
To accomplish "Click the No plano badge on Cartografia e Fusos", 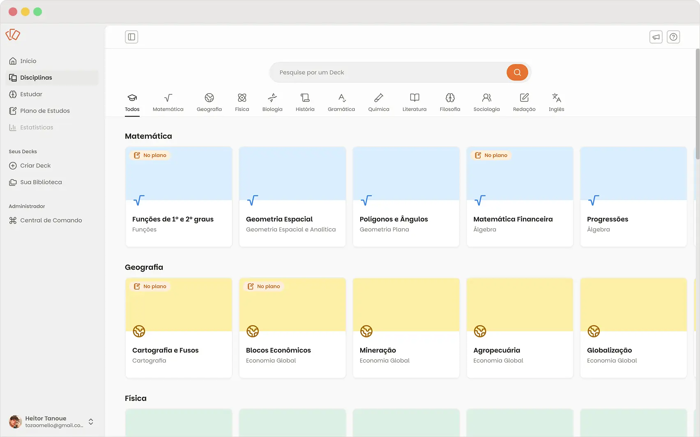I will pyautogui.click(x=150, y=286).
